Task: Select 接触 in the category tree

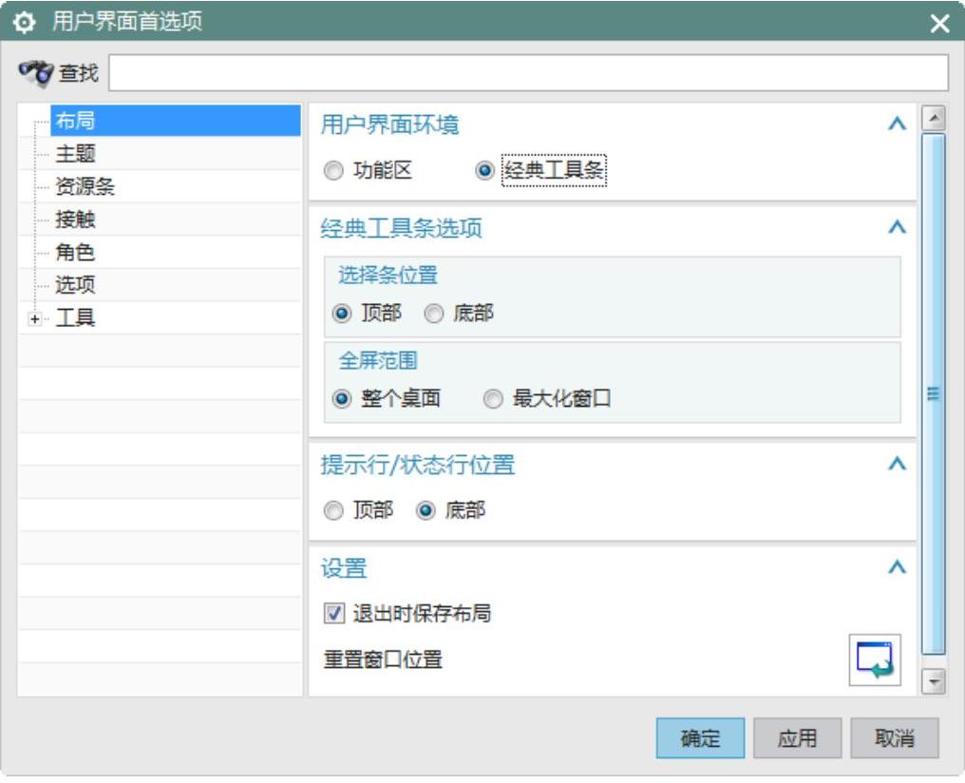Action: [x=75, y=220]
